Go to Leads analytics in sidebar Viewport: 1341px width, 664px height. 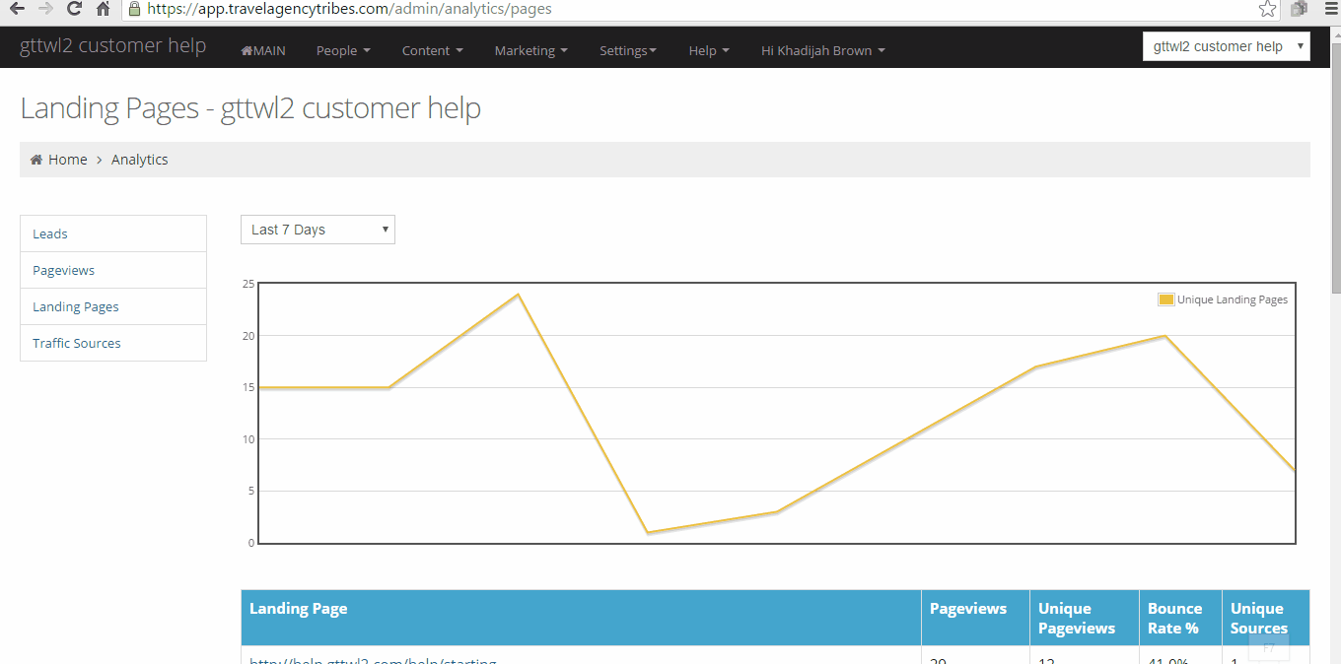click(x=50, y=233)
